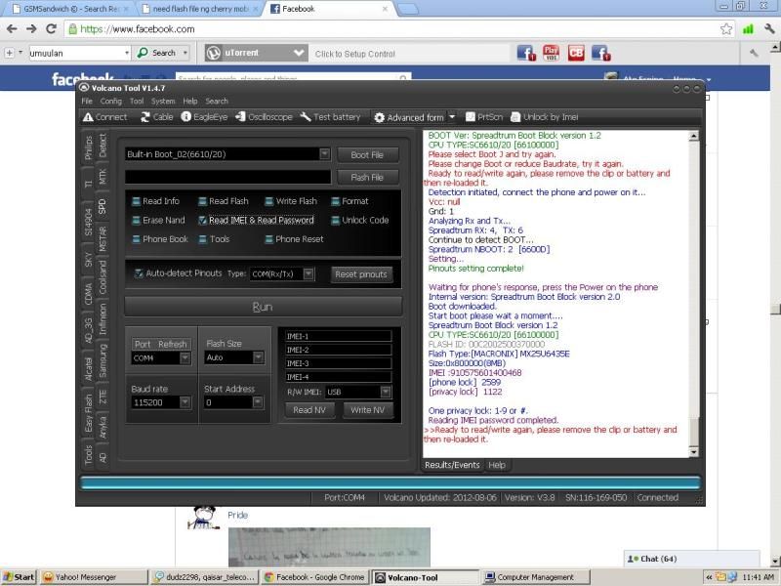Open the Baud rate 115200 dropdown

tap(185, 402)
